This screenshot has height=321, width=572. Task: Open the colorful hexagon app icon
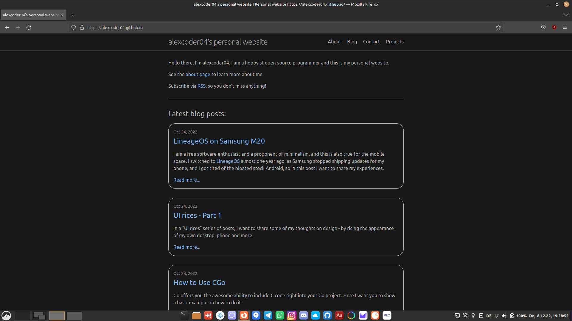coord(351,315)
